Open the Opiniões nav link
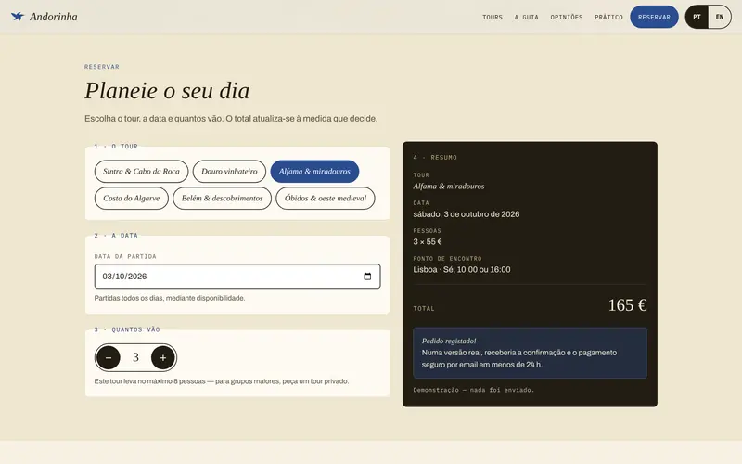 pyautogui.click(x=567, y=17)
